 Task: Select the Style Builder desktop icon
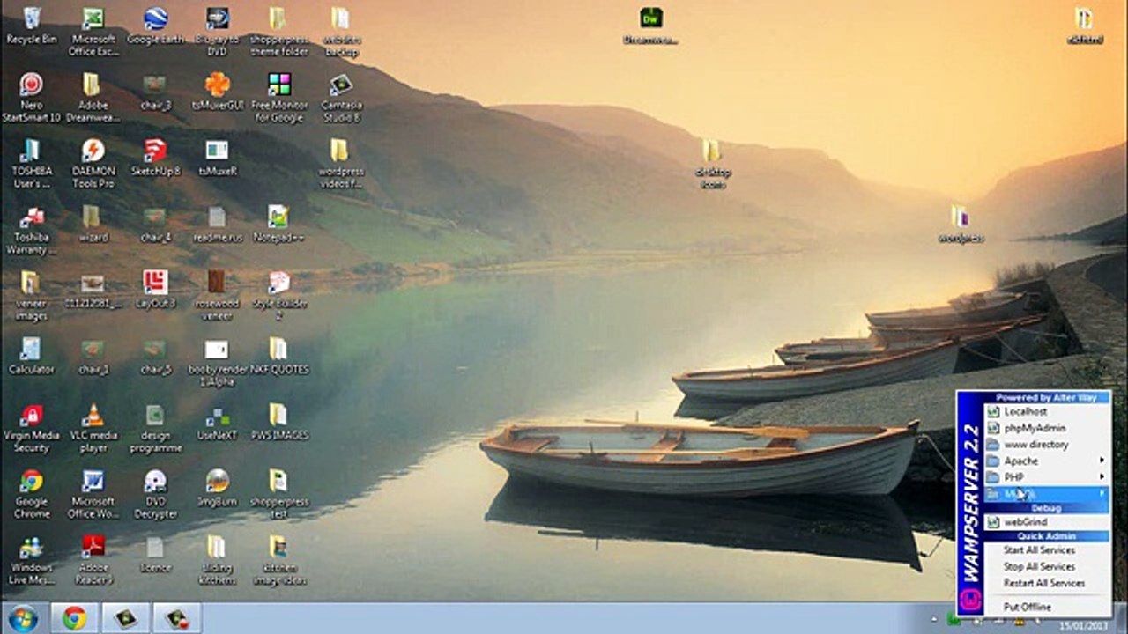click(278, 296)
